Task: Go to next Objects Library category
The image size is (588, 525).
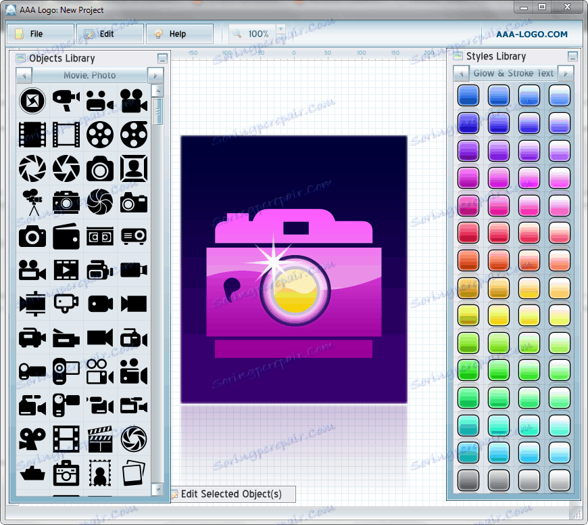Action: pos(155,75)
